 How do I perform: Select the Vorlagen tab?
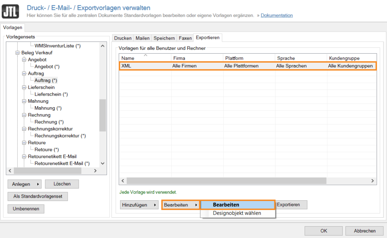[12, 27]
